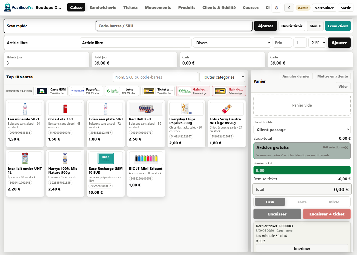Image resolution: width=357 pixels, height=255 pixels.
Task: Click the Ouvrir tiroir button
Action: click(x=292, y=26)
